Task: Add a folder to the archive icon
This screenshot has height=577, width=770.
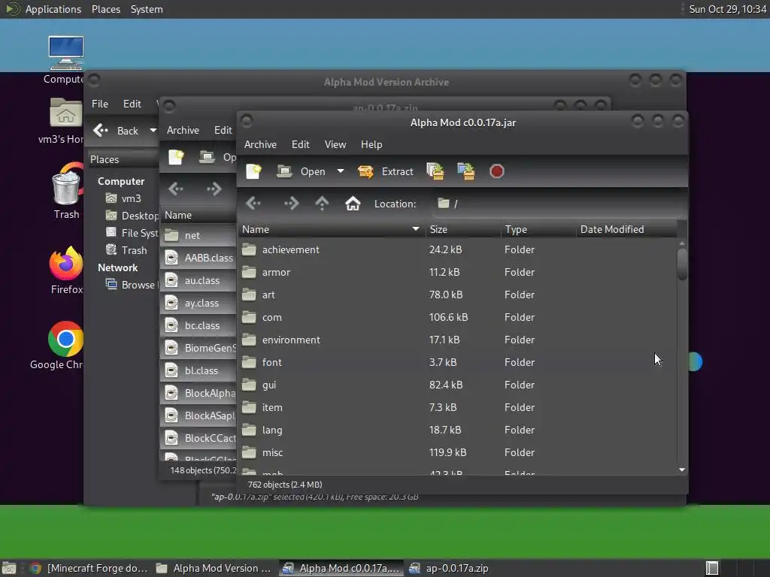Action: click(x=466, y=171)
